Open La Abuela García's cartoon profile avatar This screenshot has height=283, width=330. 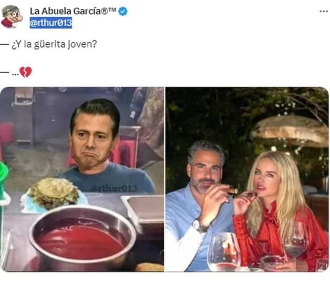coord(12,17)
